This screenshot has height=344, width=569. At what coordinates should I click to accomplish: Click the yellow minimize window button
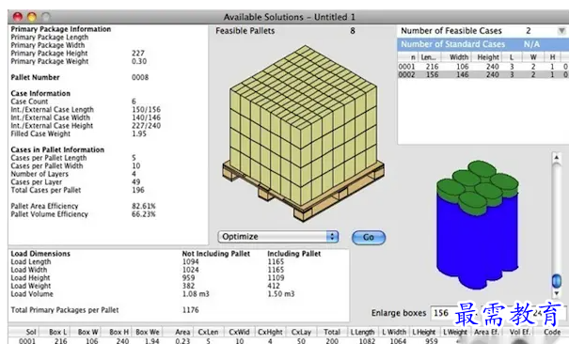coord(32,17)
